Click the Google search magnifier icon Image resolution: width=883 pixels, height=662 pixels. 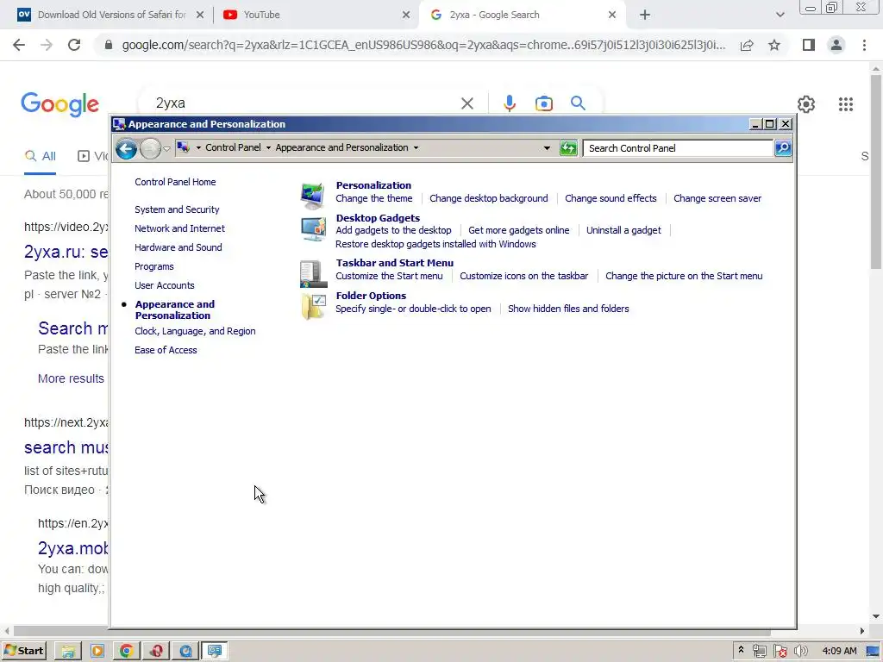point(578,103)
